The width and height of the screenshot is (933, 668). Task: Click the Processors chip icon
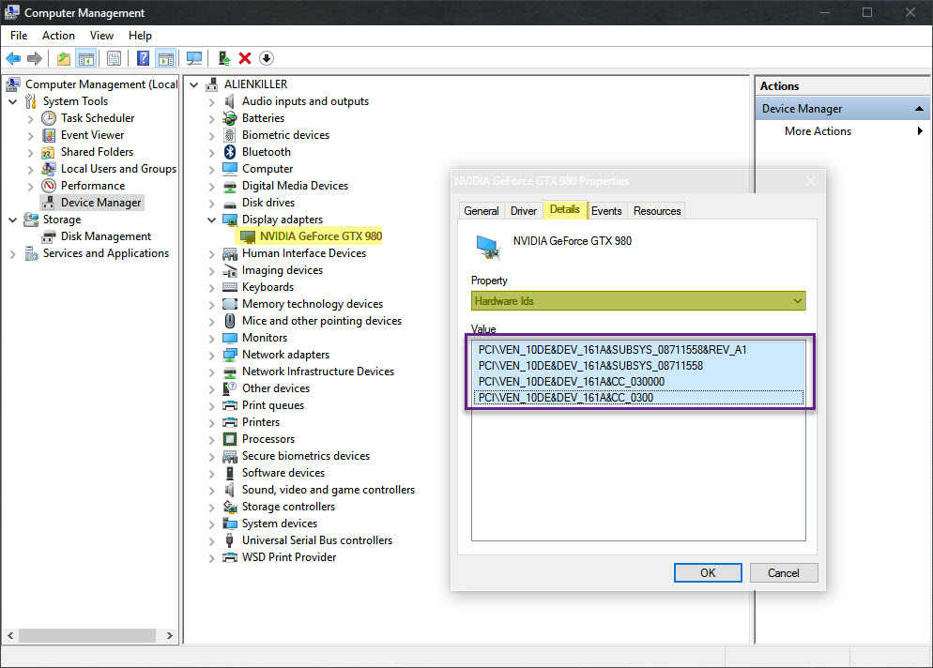point(230,439)
